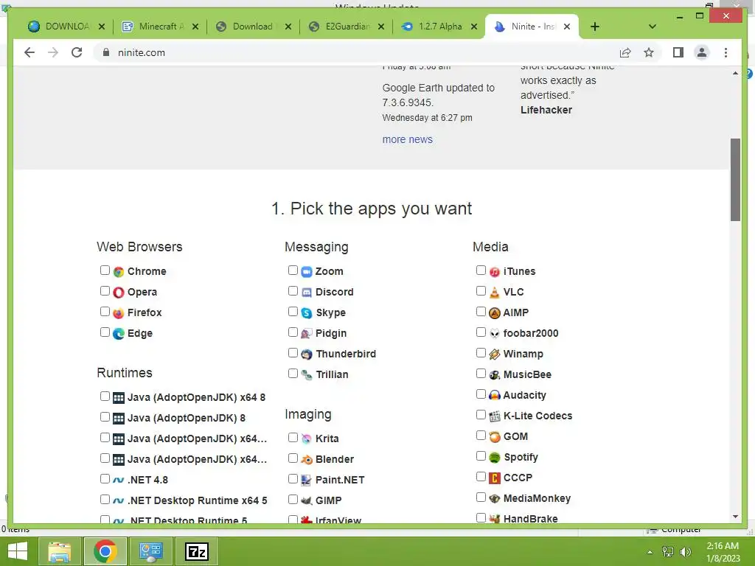The width and height of the screenshot is (755, 566).
Task: Switch to the E2Guardian tab
Action: pyautogui.click(x=347, y=27)
